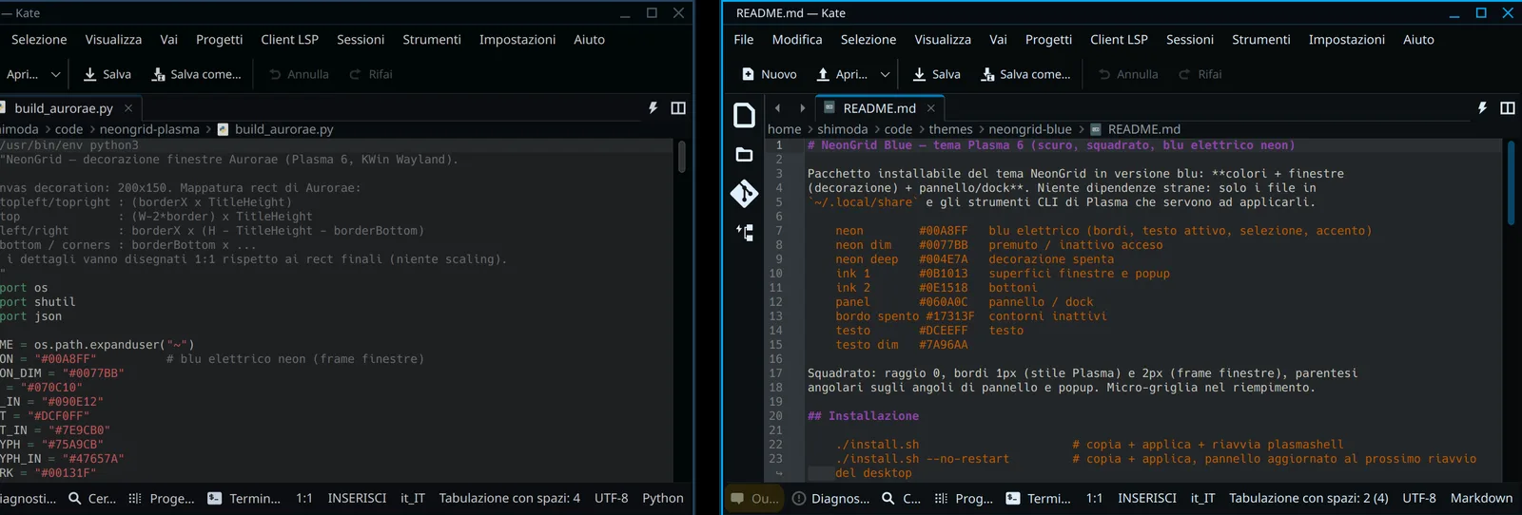1522x515 pixels.
Task: Click Salva come in build_aurorae window toolbar
Action: [x=196, y=74]
